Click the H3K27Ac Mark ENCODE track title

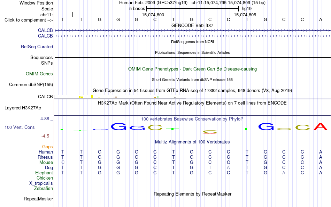[x=192, y=103]
